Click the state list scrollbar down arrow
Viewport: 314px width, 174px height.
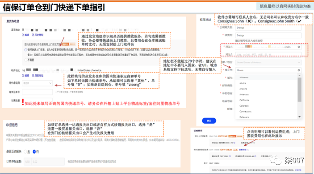[x=299, y=117]
